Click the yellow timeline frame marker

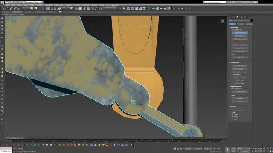pos(12,141)
